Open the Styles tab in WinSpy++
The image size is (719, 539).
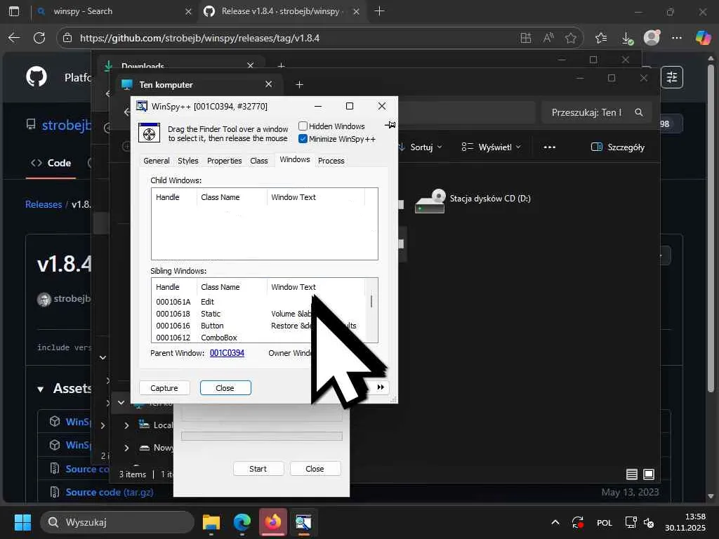click(188, 161)
